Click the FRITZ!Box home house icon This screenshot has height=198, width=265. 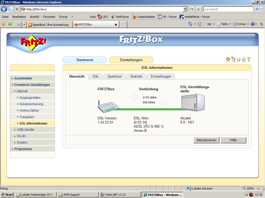[x=228, y=60]
